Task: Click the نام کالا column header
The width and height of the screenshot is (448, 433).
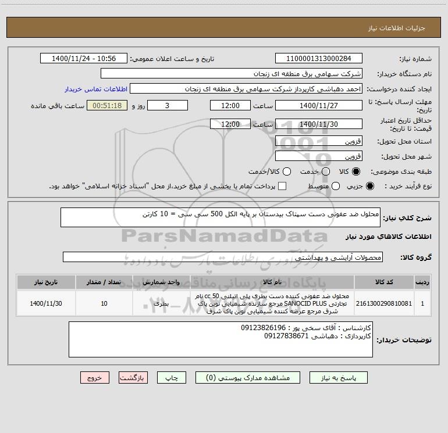Action: (x=272, y=282)
